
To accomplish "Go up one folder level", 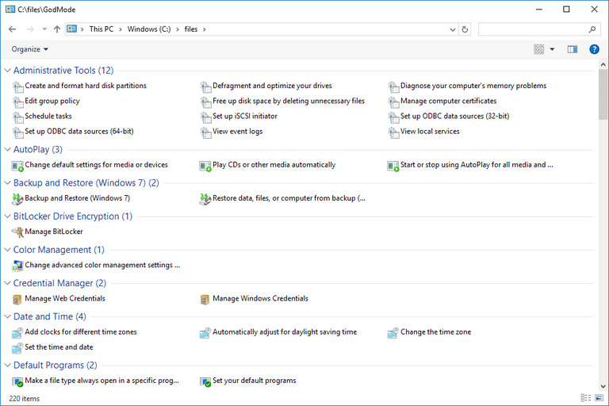I will coord(57,29).
